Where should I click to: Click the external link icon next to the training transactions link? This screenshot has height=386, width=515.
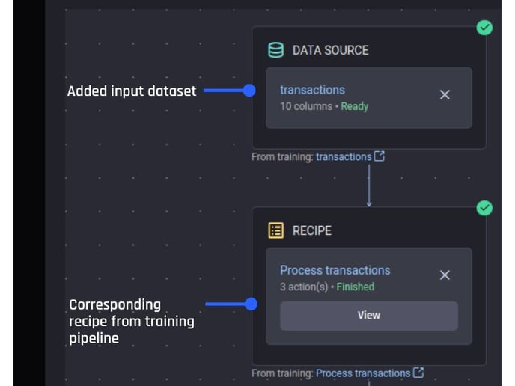pos(380,156)
